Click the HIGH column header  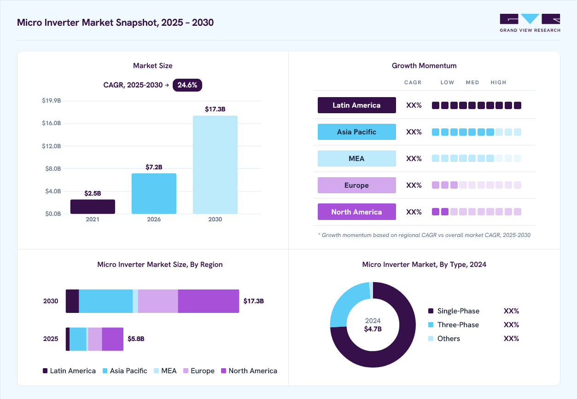point(498,82)
